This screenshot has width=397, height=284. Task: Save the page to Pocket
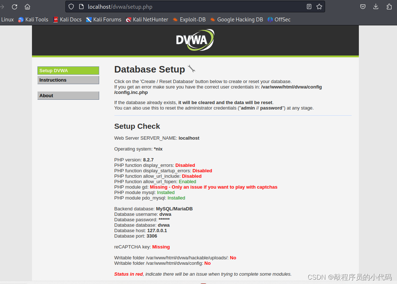(363, 7)
